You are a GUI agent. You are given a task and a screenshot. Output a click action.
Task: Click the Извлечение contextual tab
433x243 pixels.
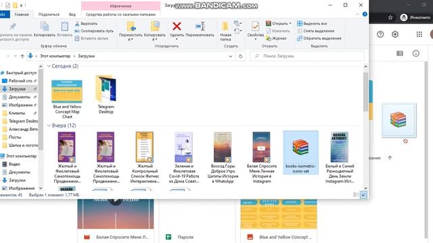[120, 6]
